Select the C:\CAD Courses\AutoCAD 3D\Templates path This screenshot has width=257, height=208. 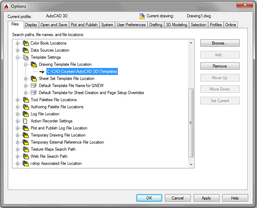[x=82, y=71]
